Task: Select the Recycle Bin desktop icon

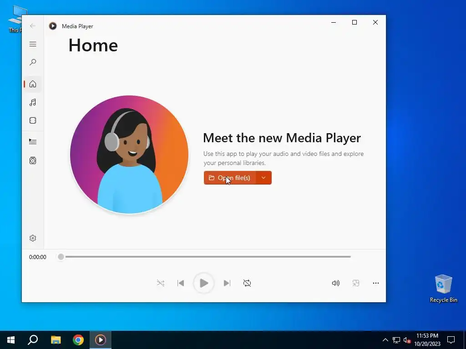Action: 443,289
